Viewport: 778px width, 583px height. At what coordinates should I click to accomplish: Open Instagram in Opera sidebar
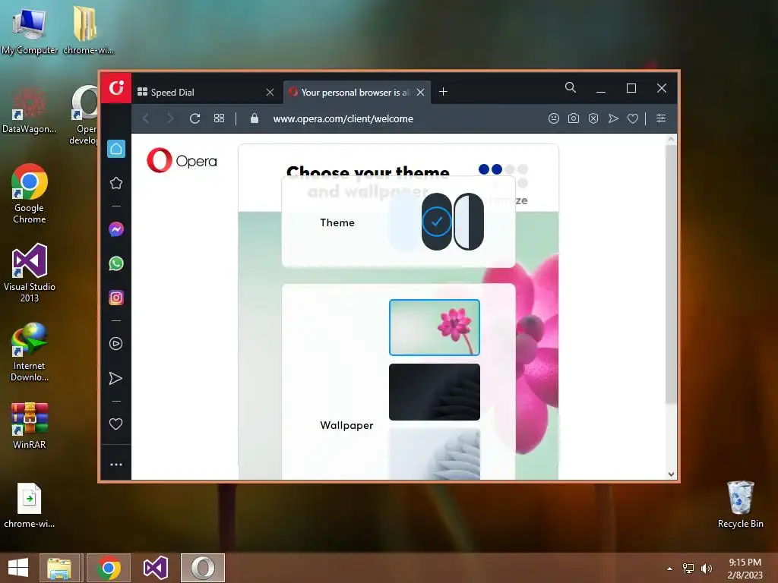pos(116,298)
